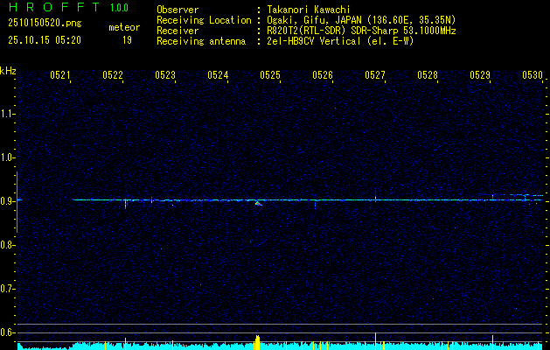This screenshot has height=350, width=550.
Task: Select the file name 2510150520.png
Action: [x=45, y=24]
